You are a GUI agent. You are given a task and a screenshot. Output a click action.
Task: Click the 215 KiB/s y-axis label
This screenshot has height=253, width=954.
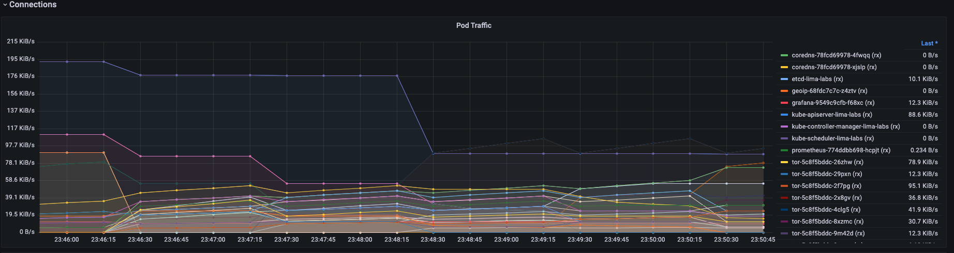(21, 41)
